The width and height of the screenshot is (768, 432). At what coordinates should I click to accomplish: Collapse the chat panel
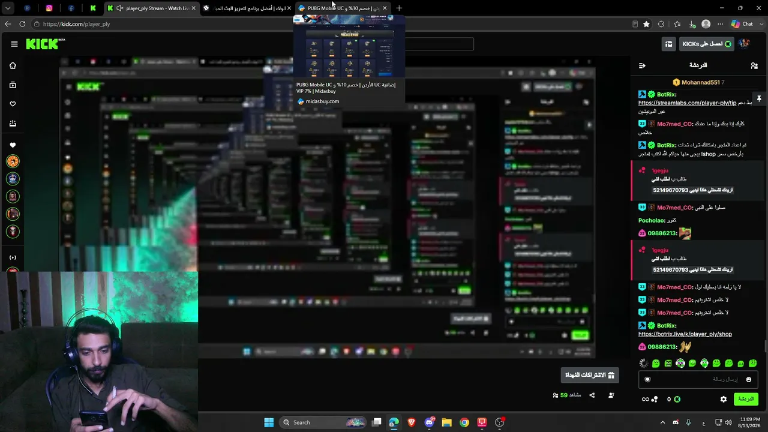[x=642, y=65]
